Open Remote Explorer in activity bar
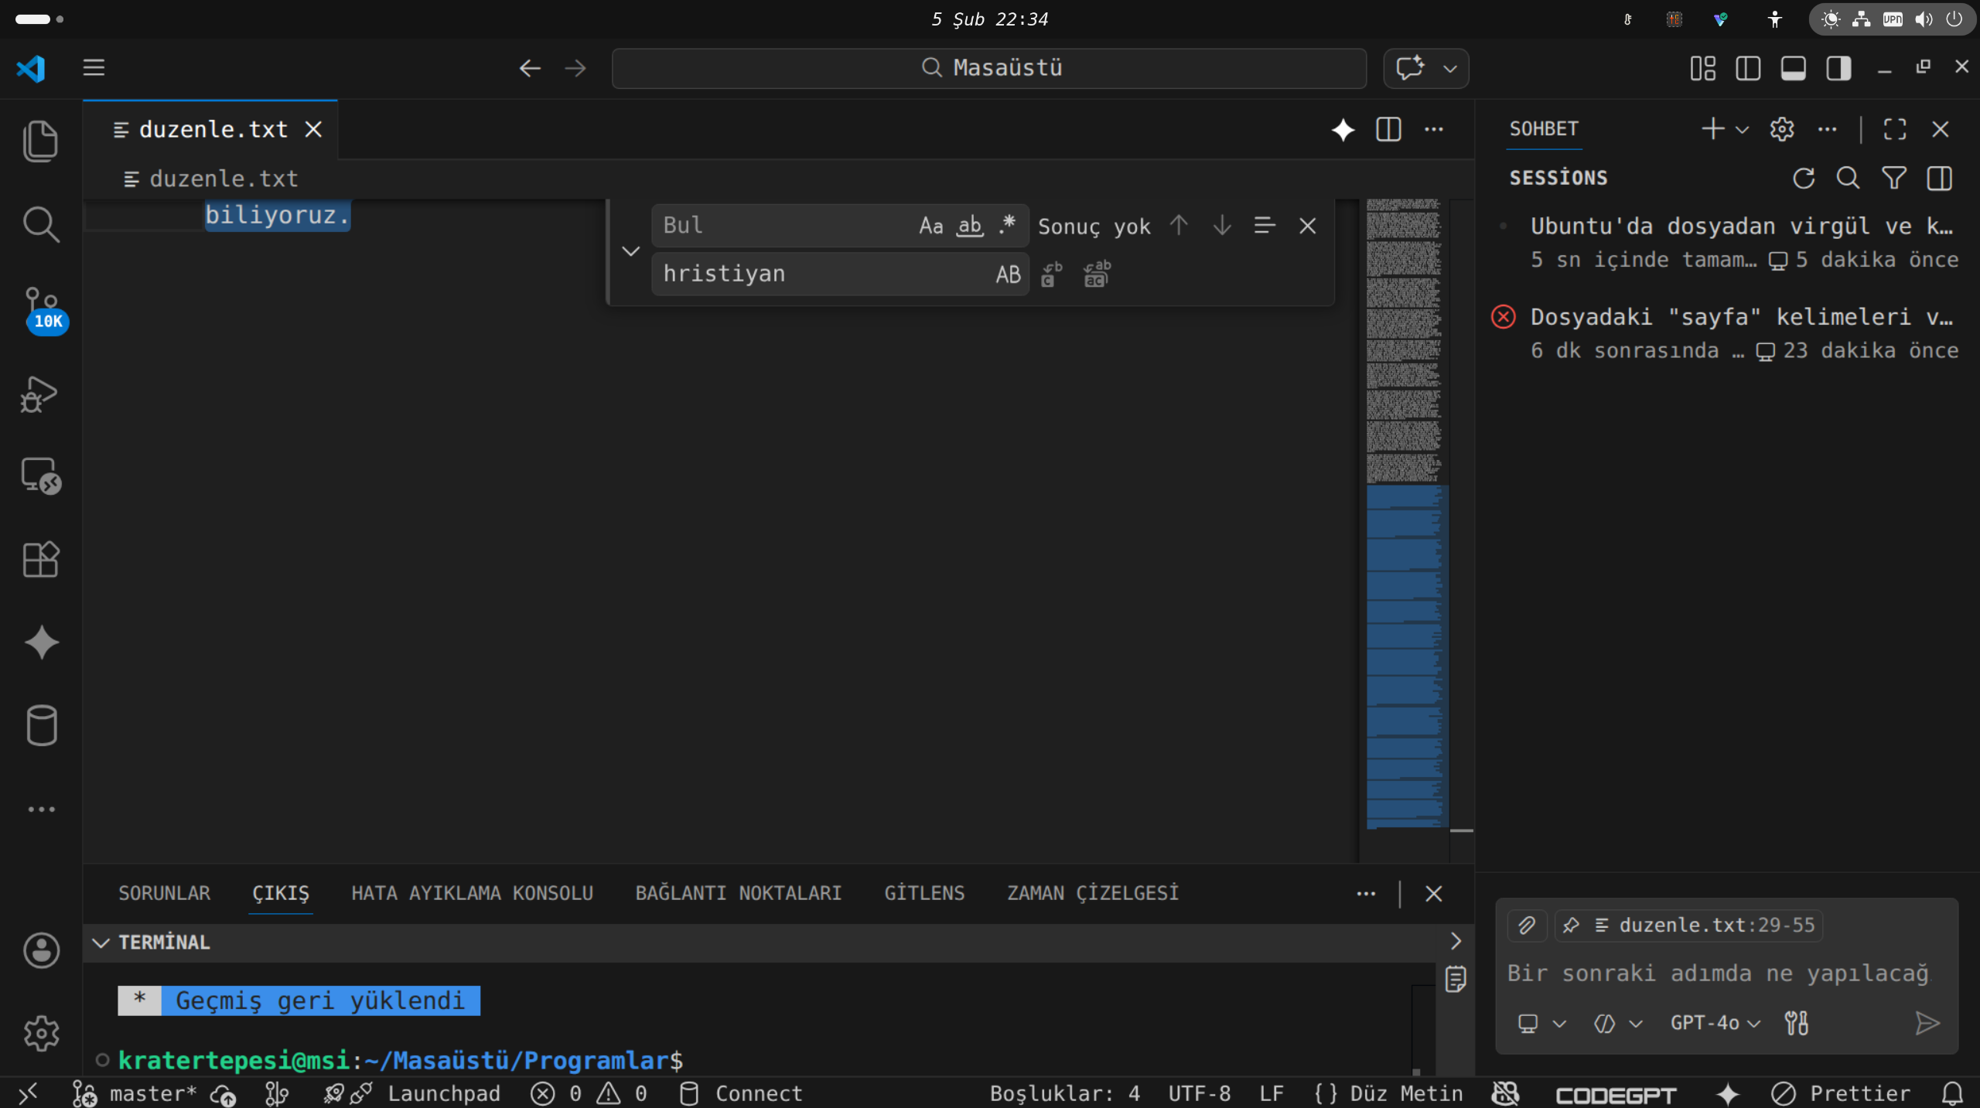The height and width of the screenshot is (1108, 1980). pyautogui.click(x=41, y=476)
